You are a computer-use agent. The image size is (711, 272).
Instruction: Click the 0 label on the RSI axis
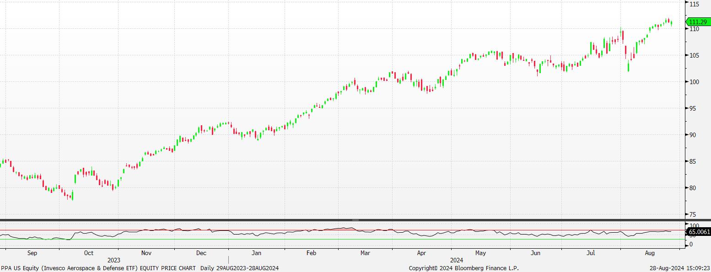coord(690,245)
